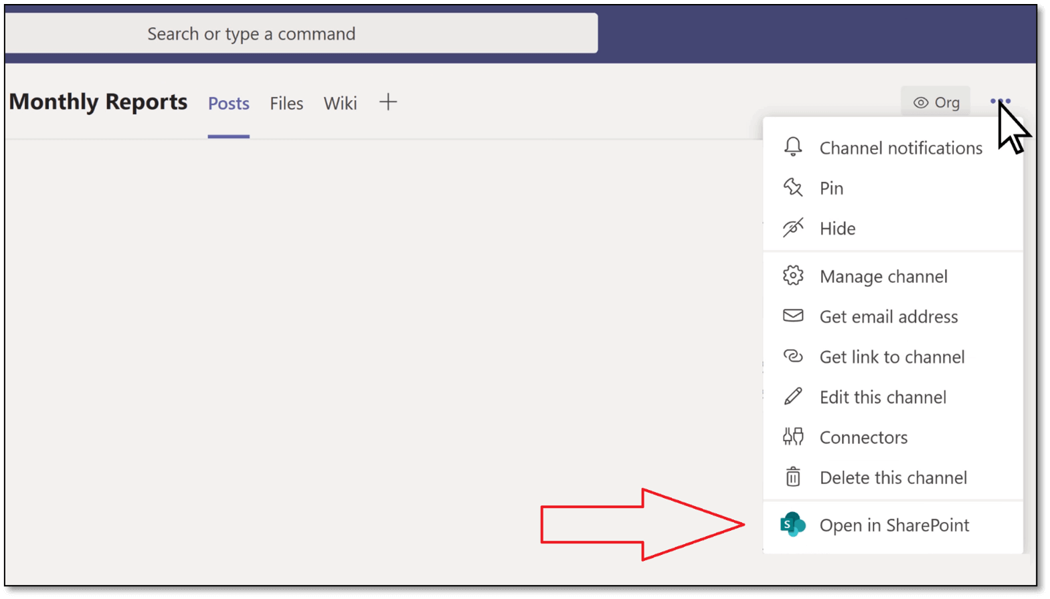1050x599 pixels.
Task: Open the More options ellipsis menu
Action: coord(1000,102)
